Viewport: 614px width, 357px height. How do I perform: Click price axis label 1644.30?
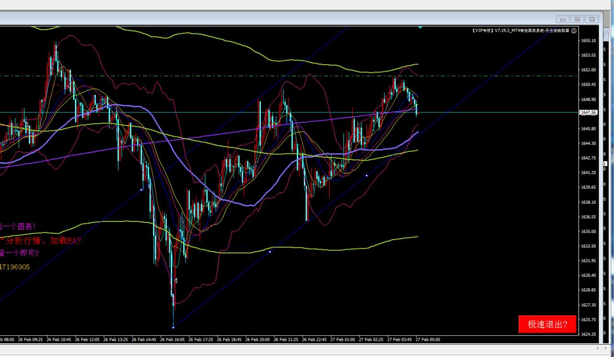(x=588, y=143)
